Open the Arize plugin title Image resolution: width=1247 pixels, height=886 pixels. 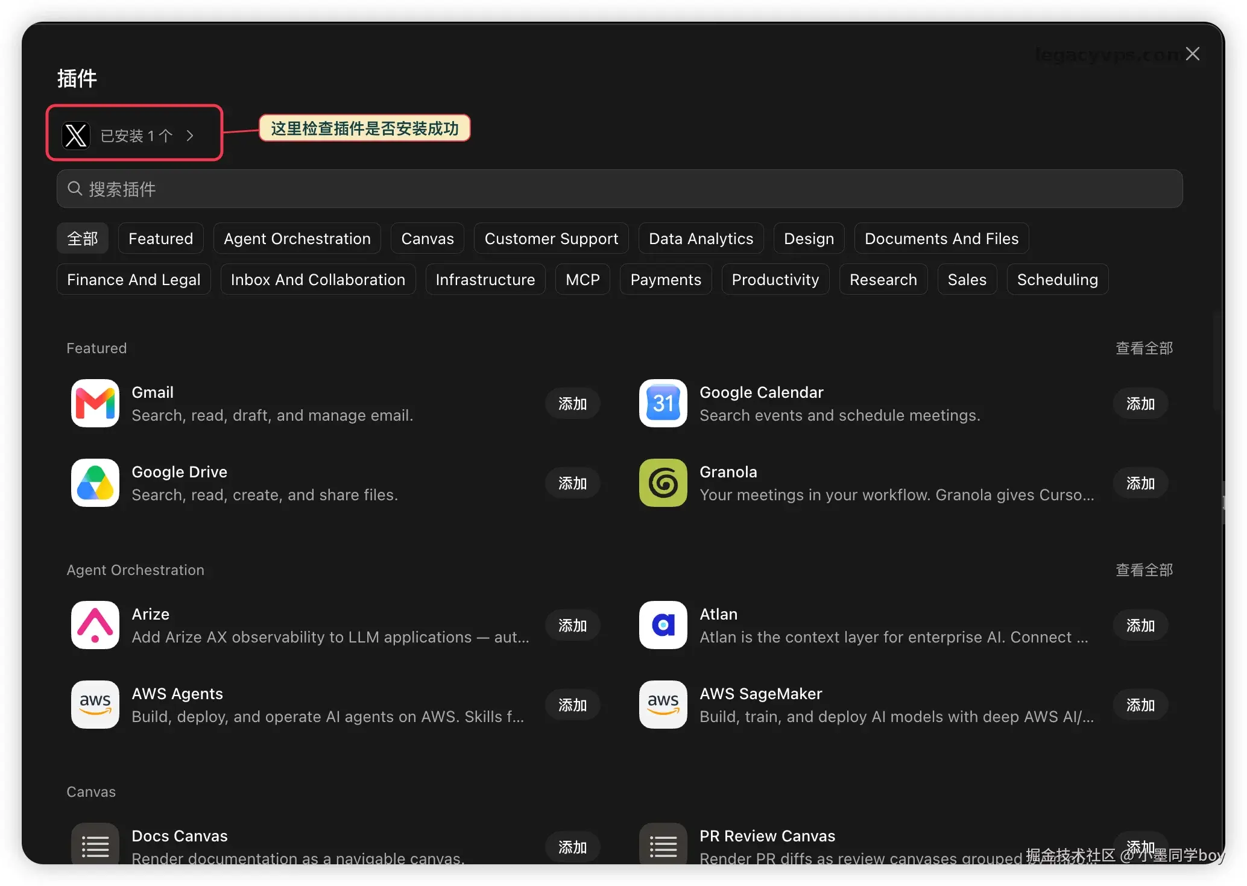tap(151, 614)
